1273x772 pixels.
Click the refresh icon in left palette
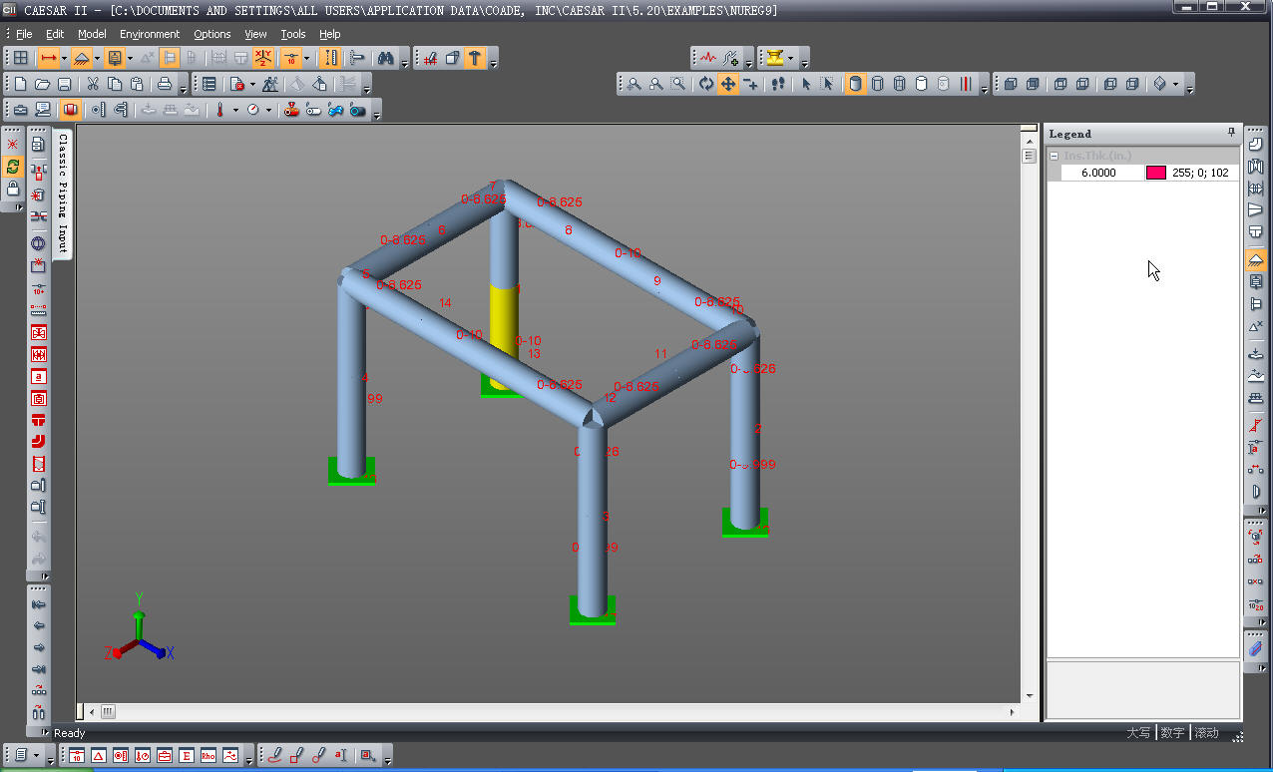(x=13, y=167)
